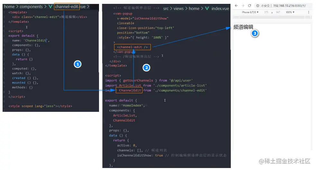Click the name: 'HomeIndex' line
The width and height of the screenshot is (316, 170).
[x=127, y=105]
